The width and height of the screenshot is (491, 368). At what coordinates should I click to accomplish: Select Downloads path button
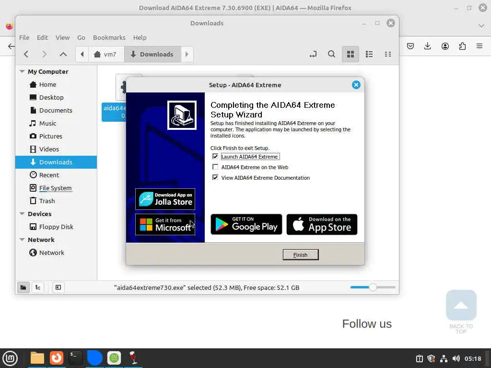pos(152,54)
